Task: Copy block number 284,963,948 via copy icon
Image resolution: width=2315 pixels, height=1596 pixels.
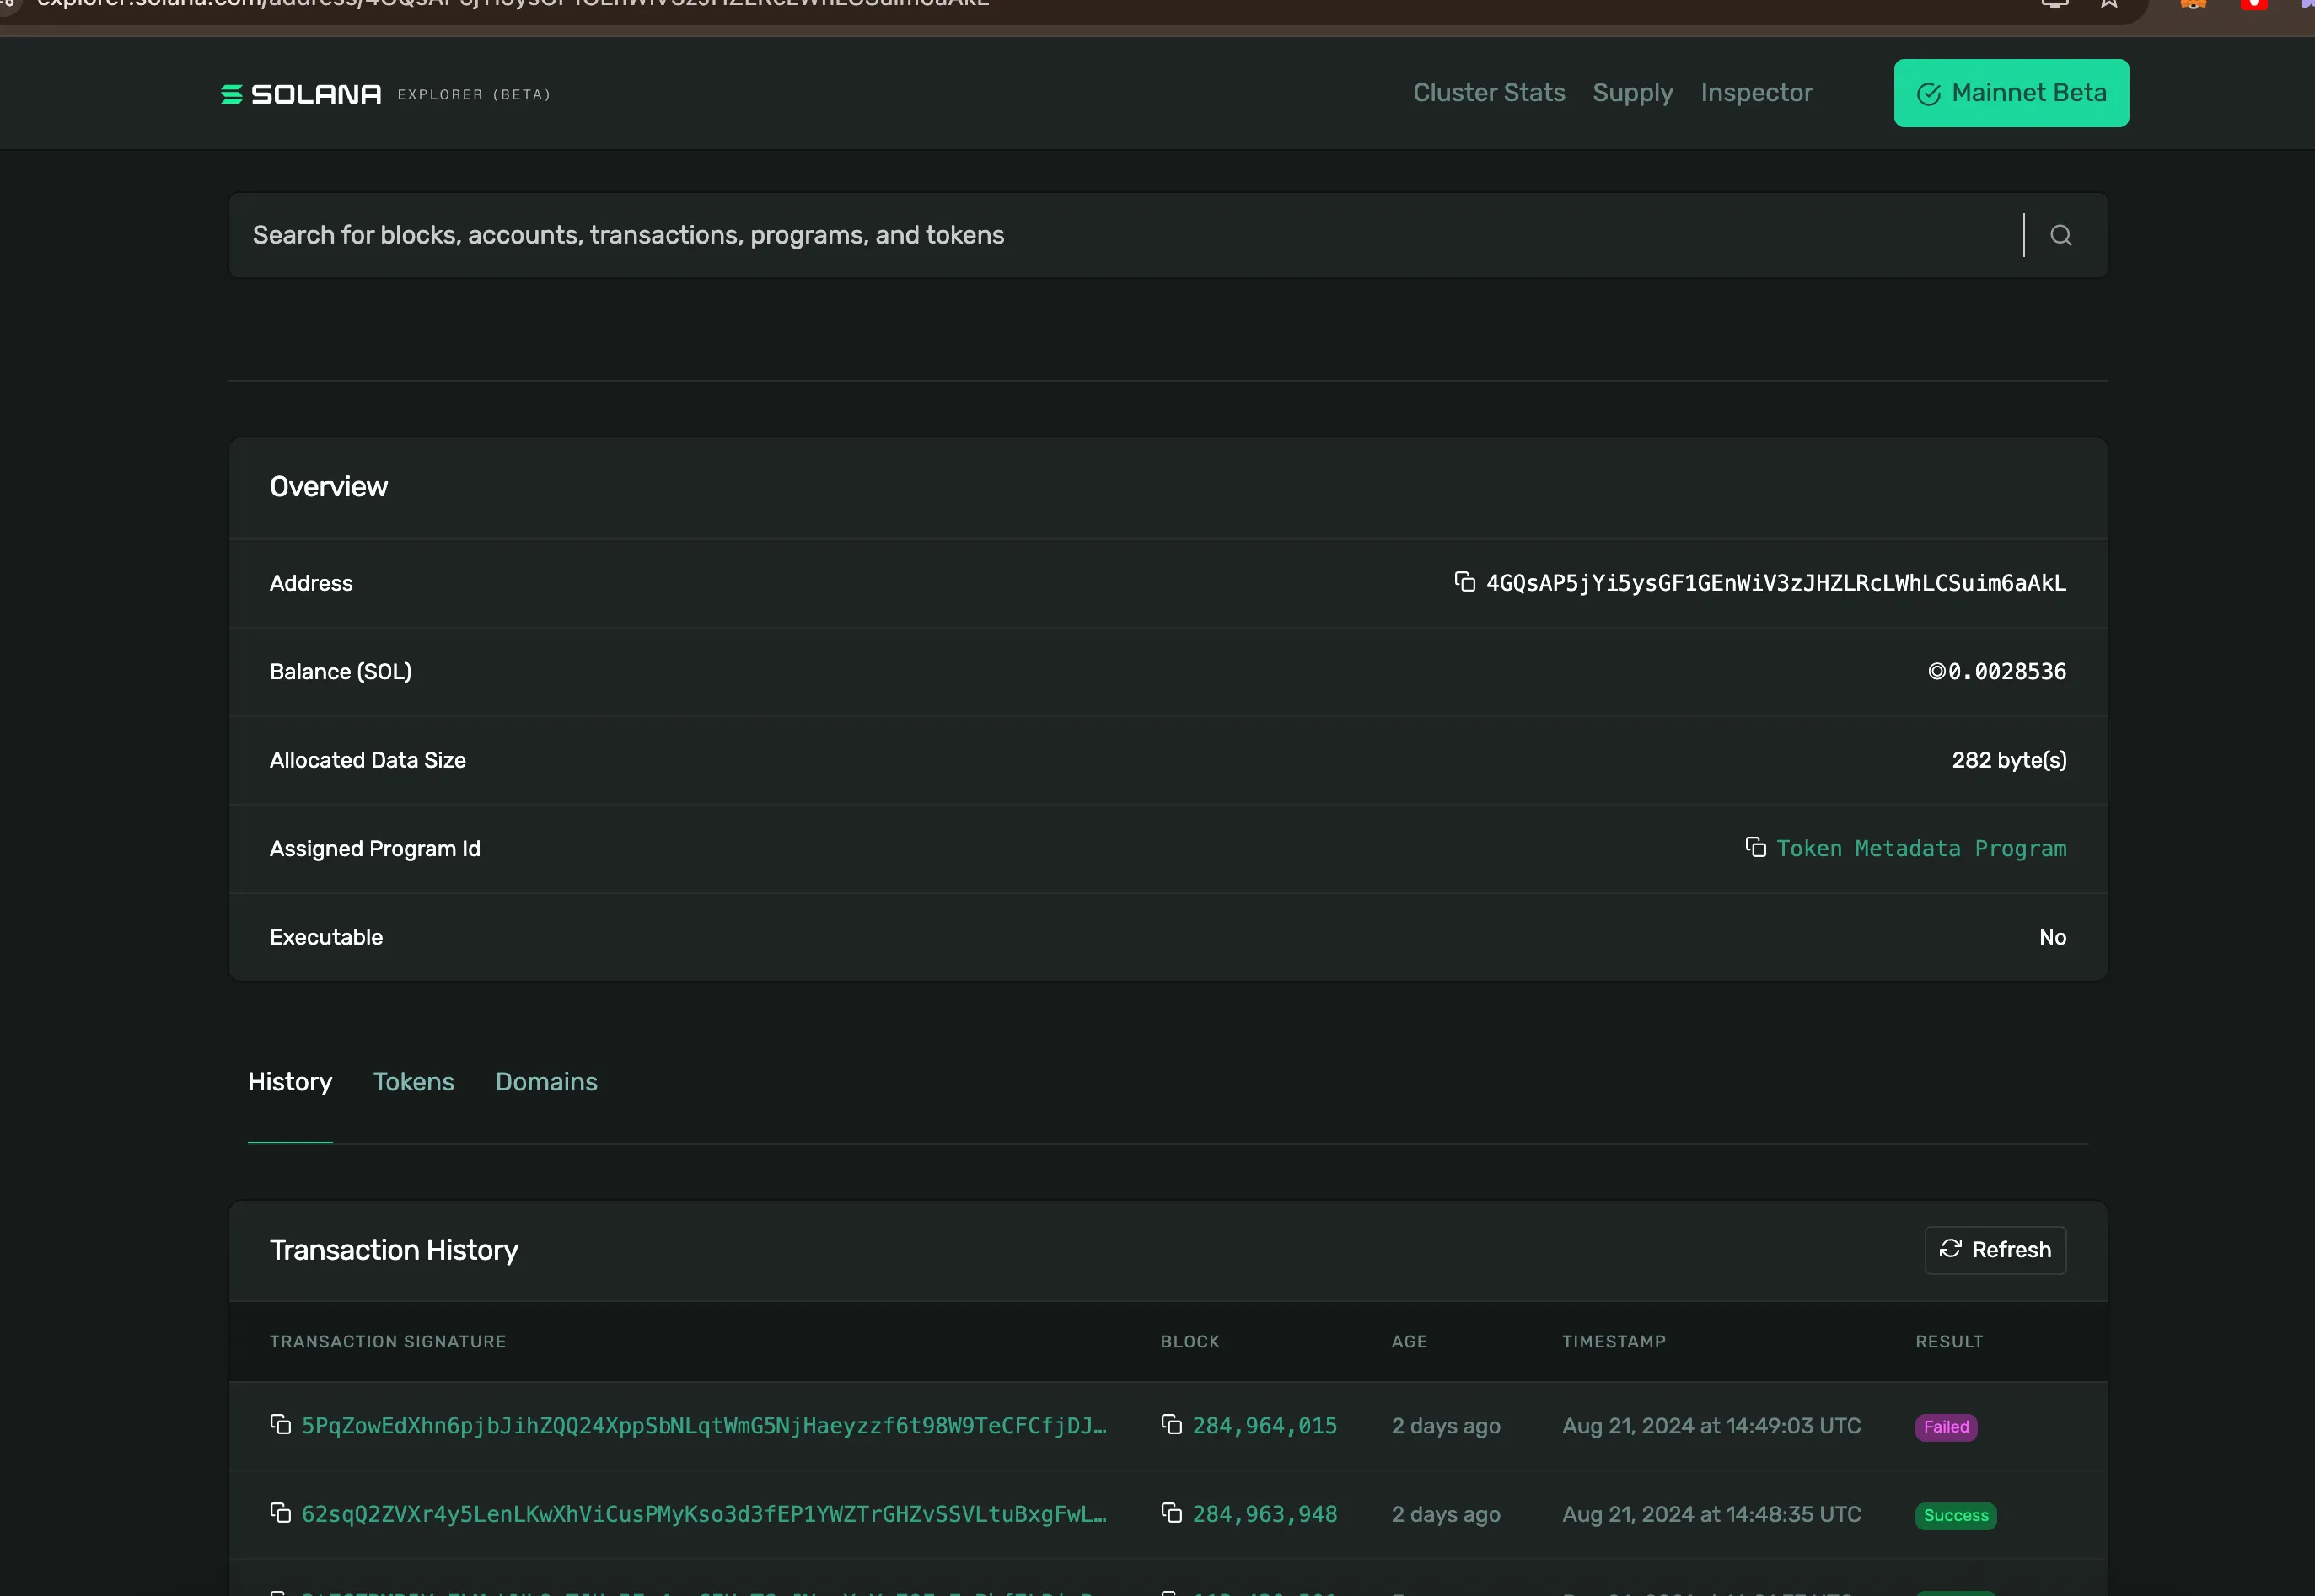Action: (1172, 1513)
